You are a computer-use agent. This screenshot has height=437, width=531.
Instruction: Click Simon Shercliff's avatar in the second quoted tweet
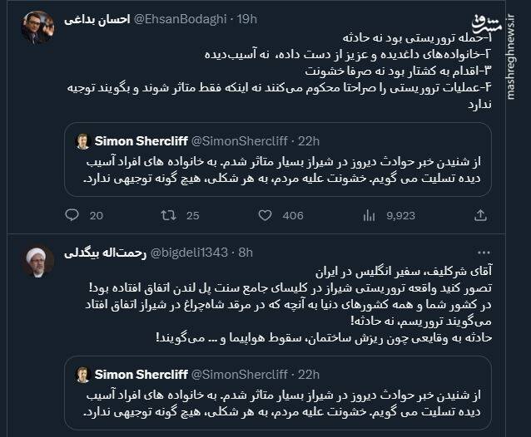(x=83, y=376)
